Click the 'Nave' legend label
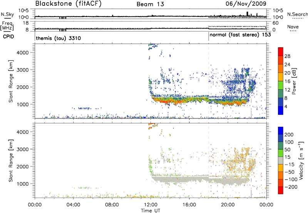This screenshot has width=308, height=213. [293, 27]
